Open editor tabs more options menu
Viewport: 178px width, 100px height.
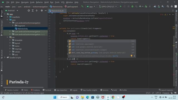coord(173,11)
